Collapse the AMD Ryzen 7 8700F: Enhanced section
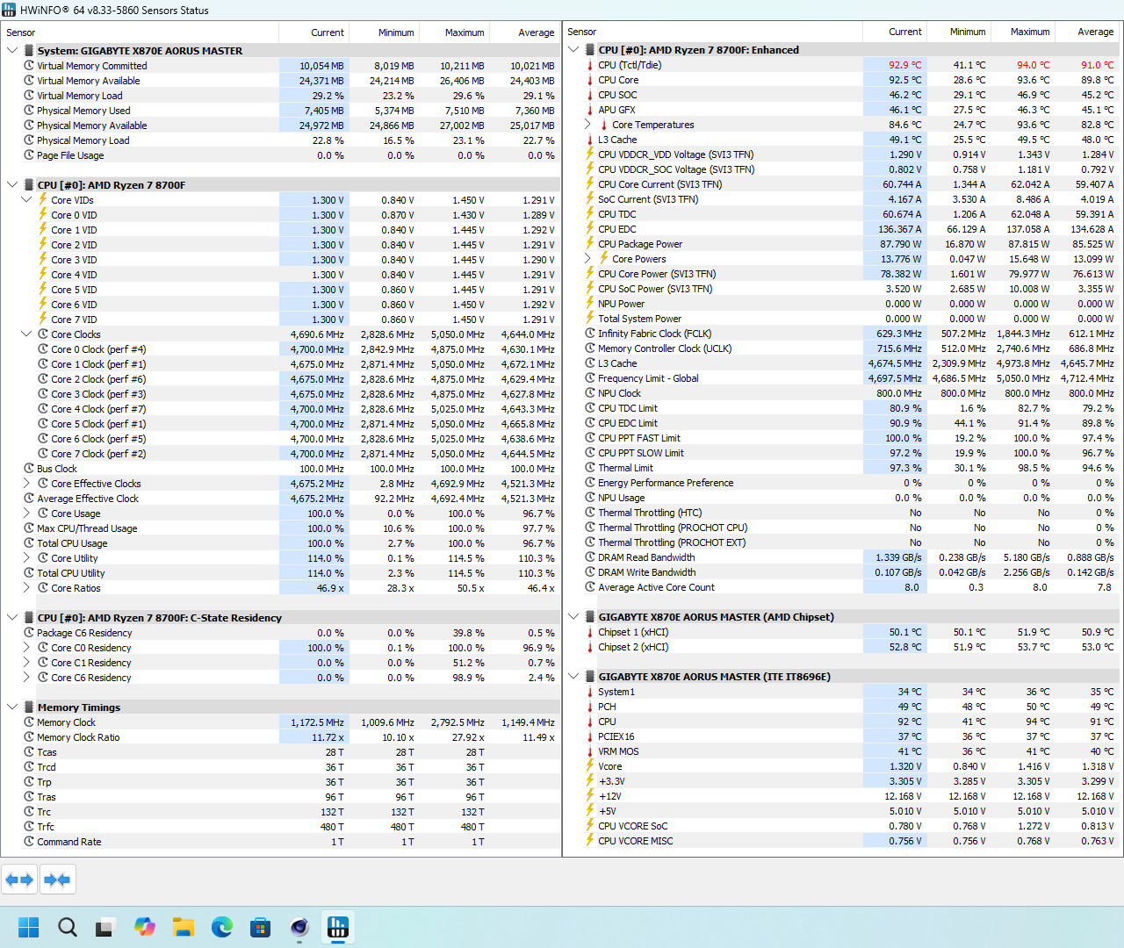The width and height of the screenshot is (1124, 948). click(x=573, y=50)
